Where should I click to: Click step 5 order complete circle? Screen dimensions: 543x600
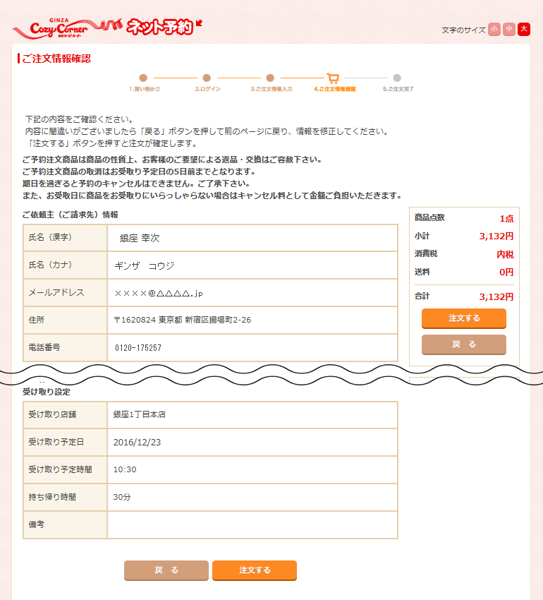[x=397, y=78]
